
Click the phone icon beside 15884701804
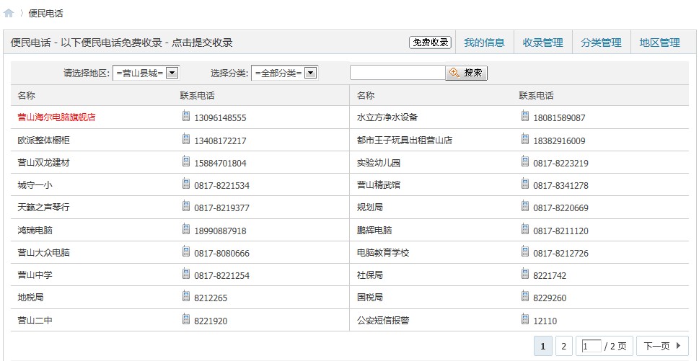tap(186, 161)
